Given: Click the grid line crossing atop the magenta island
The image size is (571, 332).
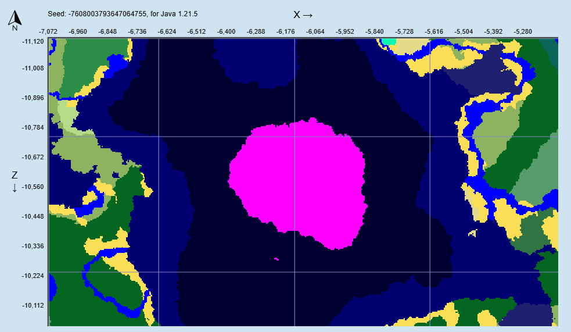Looking at the screenshot, I should click(x=295, y=137).
